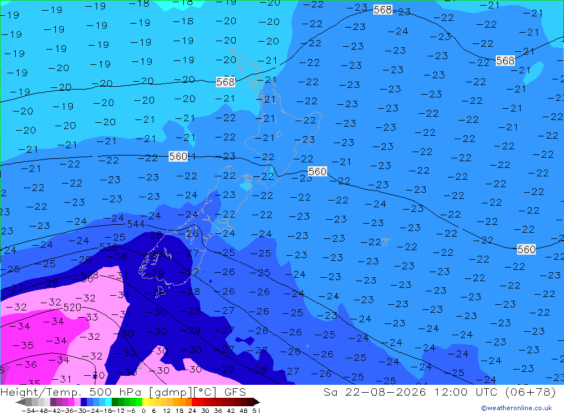Click the '(06+78)' run offset text

click(531, 392)
